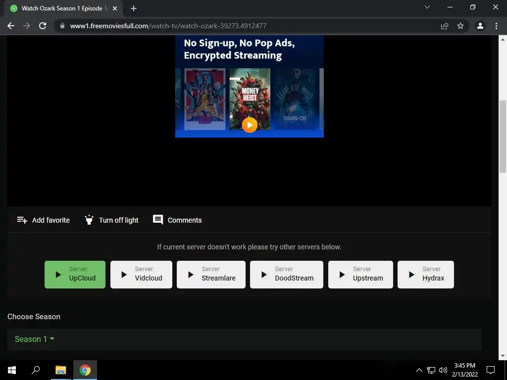Screen dimensions: 507x380
Task: Switch to Server UpCloud
Action: tap(75, 274)
